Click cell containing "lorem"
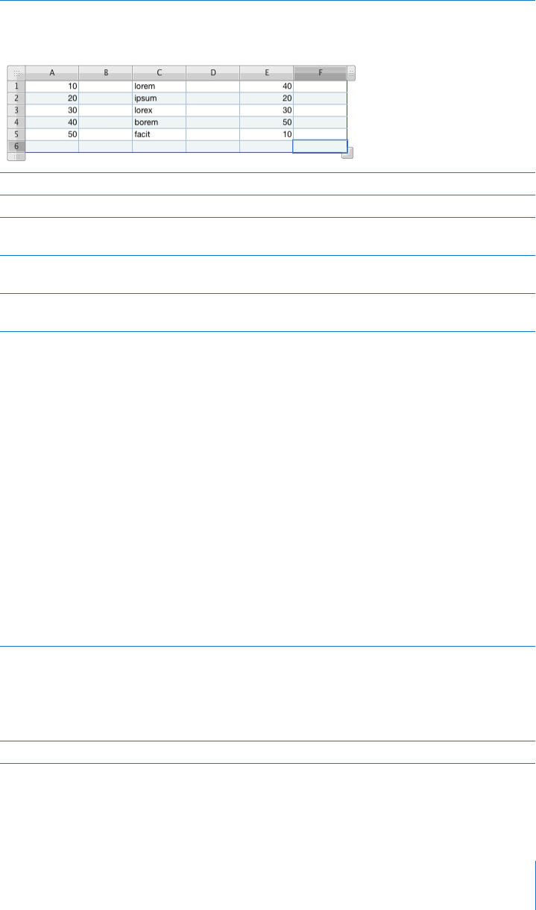This screenshot has width=536, height=910. point(160,86)
